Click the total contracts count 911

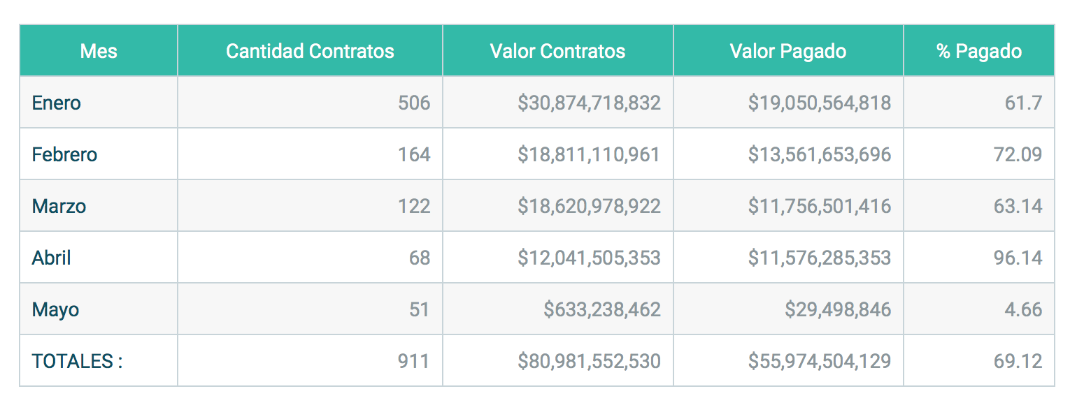(414, 361)
